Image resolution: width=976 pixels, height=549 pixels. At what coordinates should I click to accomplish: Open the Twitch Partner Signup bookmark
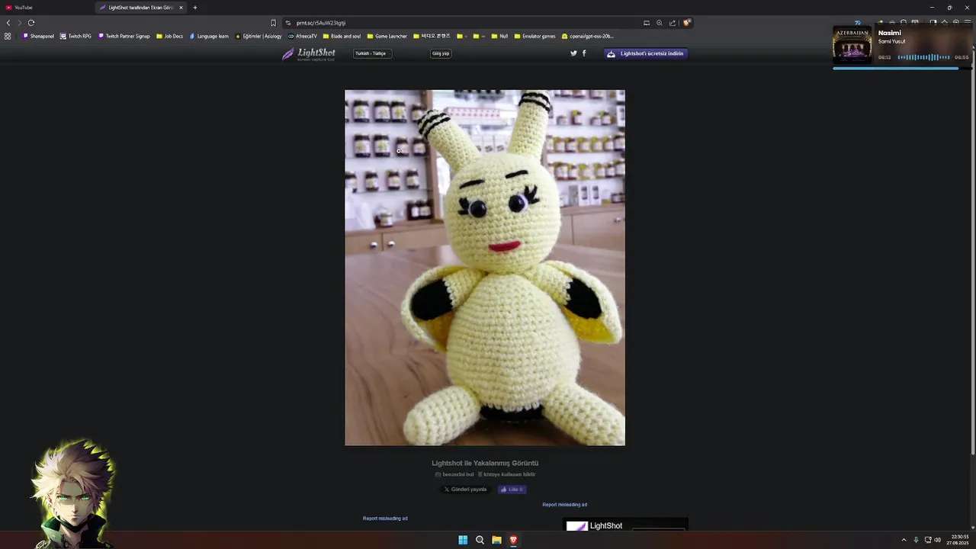click(124, 36)
